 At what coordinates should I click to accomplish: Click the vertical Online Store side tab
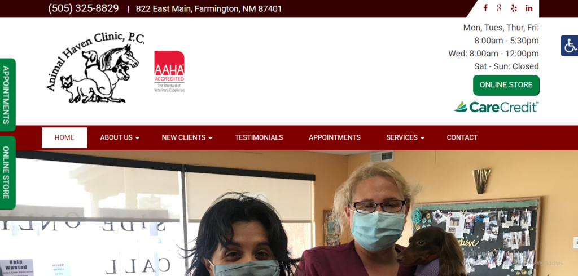pos(7,172)
